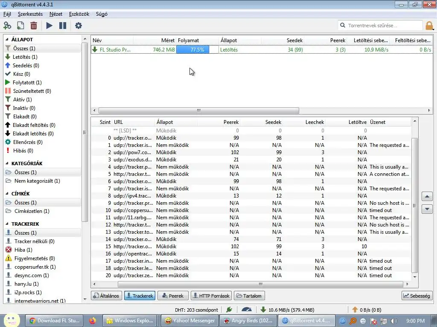The width and height of the screenshot is (437, 327).
Task: Open Yahoo! Messenger from the taskbar
Action: tap(190, 321)
